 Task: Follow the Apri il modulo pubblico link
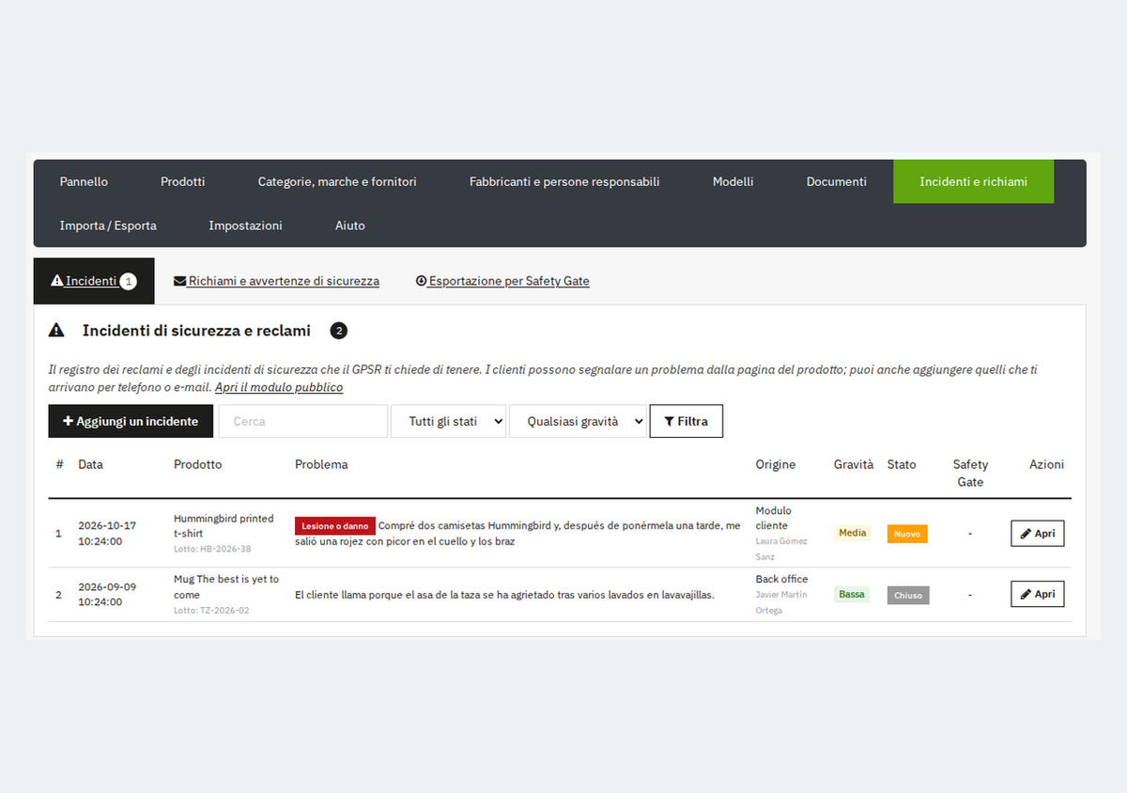(x=279, y=387)
